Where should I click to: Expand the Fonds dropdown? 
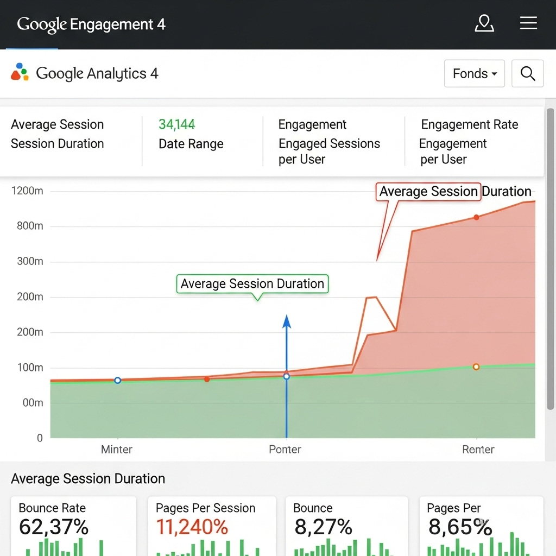(x=474, y=73)
